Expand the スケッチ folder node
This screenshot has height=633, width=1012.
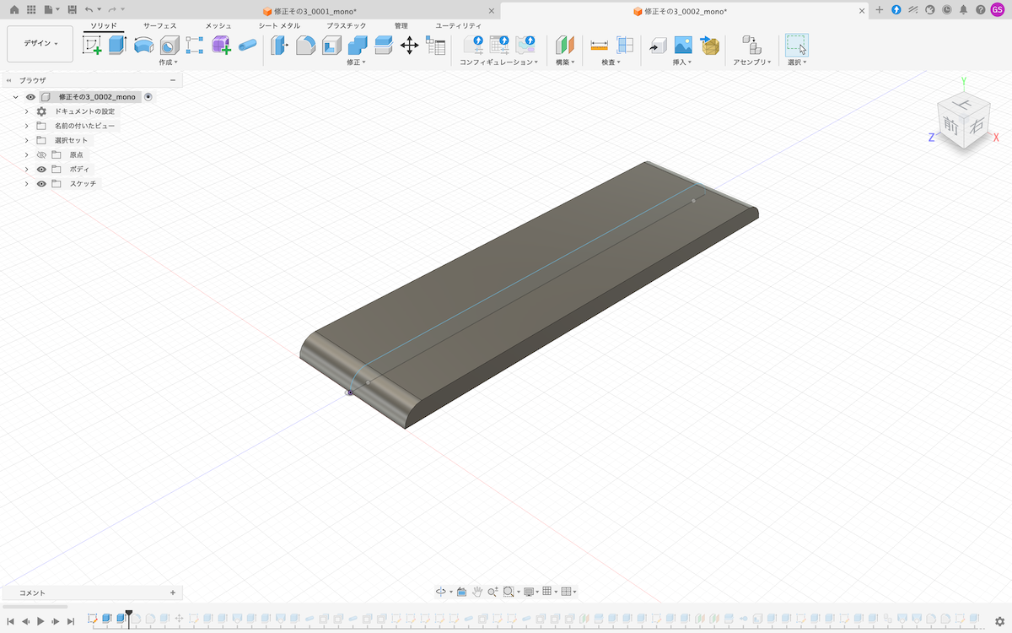pyautogui.click(x=26, y=184)
